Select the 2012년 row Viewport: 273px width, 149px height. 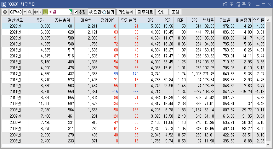click(134, 86)
